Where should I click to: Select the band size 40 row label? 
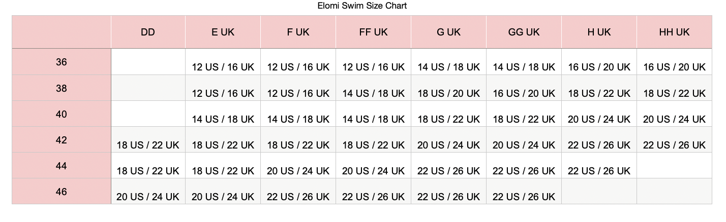61,114
